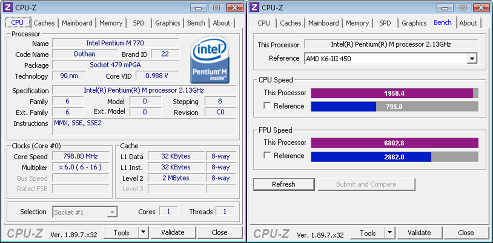The width and height of the screenshot is (493, 243).
Task: Click the Technology value 90 nm
Action: coord(69,76)
